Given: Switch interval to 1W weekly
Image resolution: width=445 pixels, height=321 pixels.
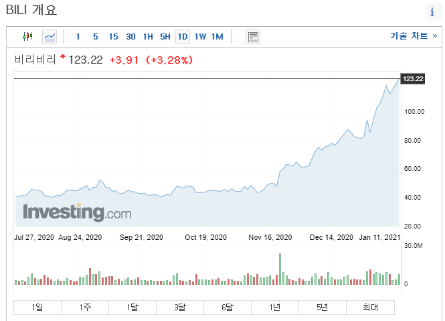Looking at the screenshot, I should 200,37.
